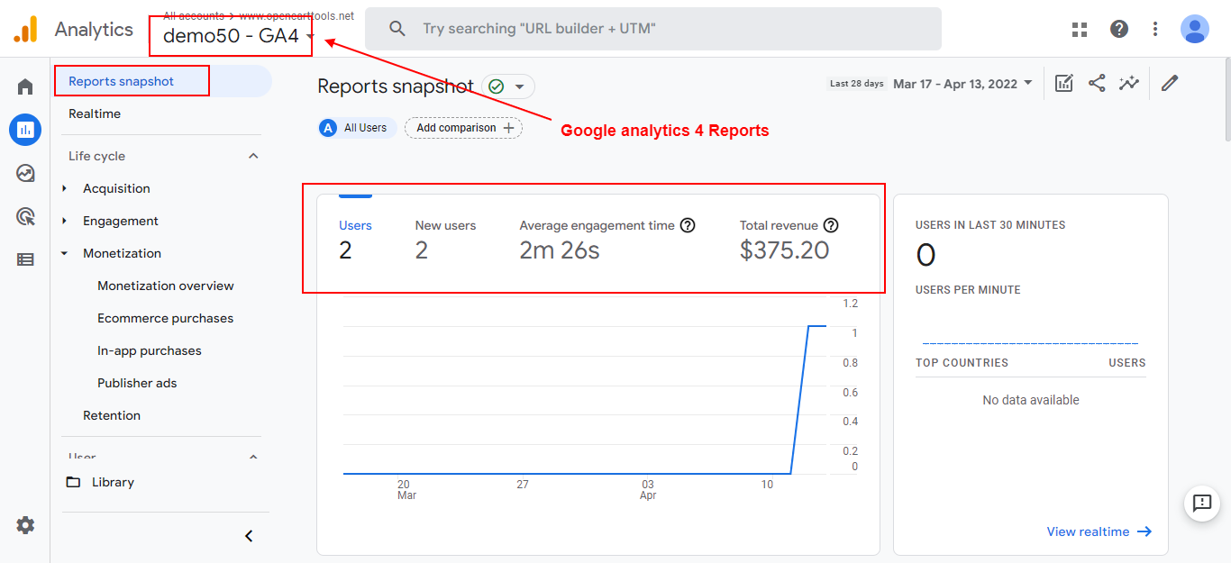Click the Analytics search field
The image size is (1231, 563).
652,29
